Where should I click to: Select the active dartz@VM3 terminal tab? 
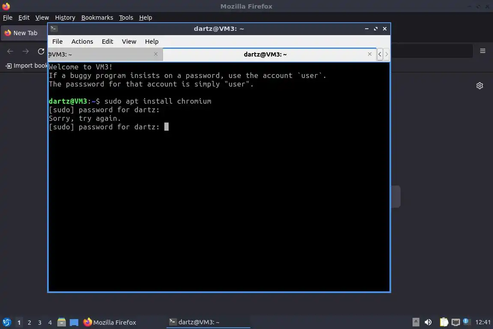[270, 54]
